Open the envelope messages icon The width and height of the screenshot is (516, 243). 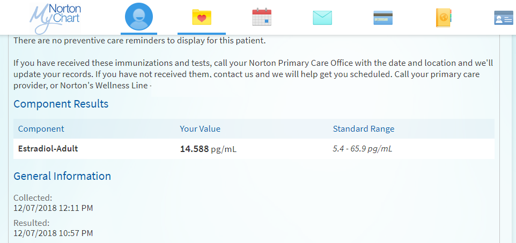pos(322,18)
